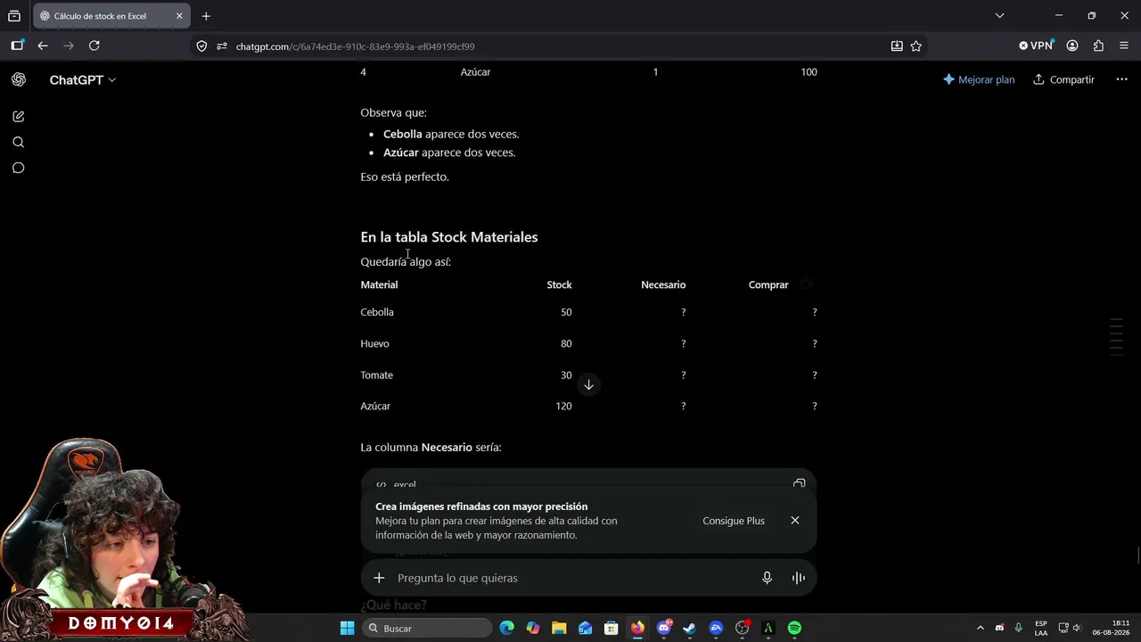Screen dimensions: 1141x642
Task: Click the stock value '50' for Cebolla
Action: coord(566,312)
